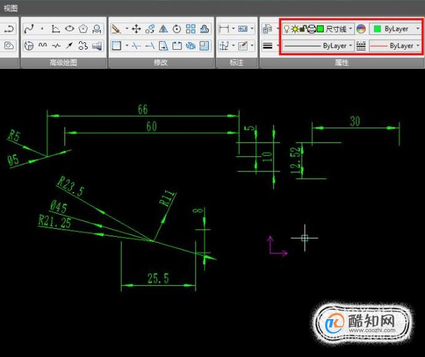This screenshot has height=357, width=425.
Task: Select the Move tool with four arrows
Action: (136, 29)
